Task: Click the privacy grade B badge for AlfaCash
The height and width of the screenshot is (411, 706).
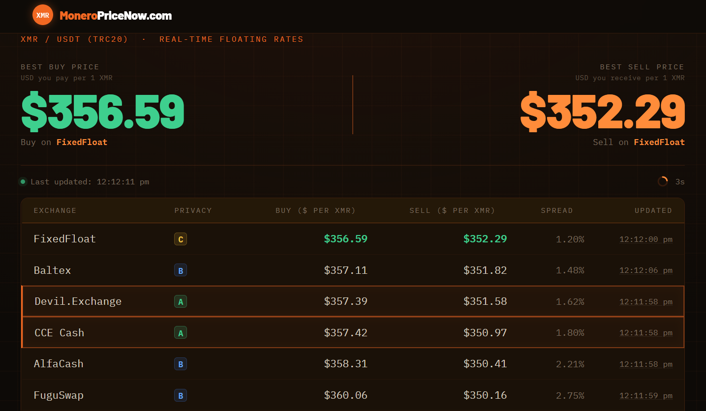Action: pyautogui.click(x=181, y=364)
